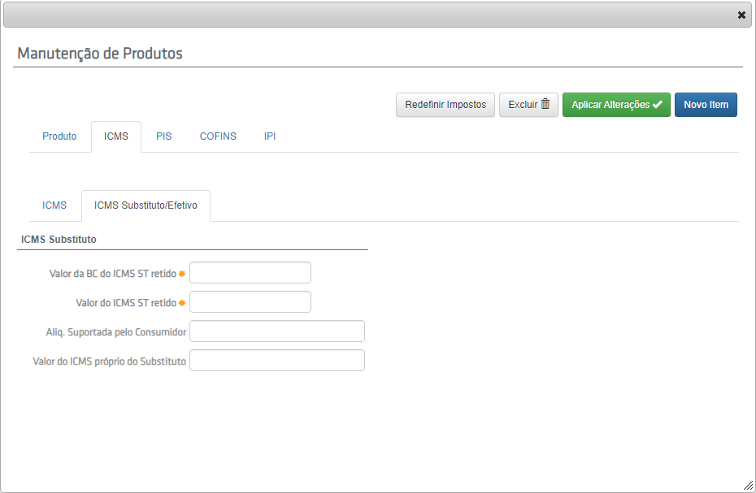Click the Manutenção de Produtos heading
The height and width of the screenshot is (493, 756).
click(x=100, y=53)
